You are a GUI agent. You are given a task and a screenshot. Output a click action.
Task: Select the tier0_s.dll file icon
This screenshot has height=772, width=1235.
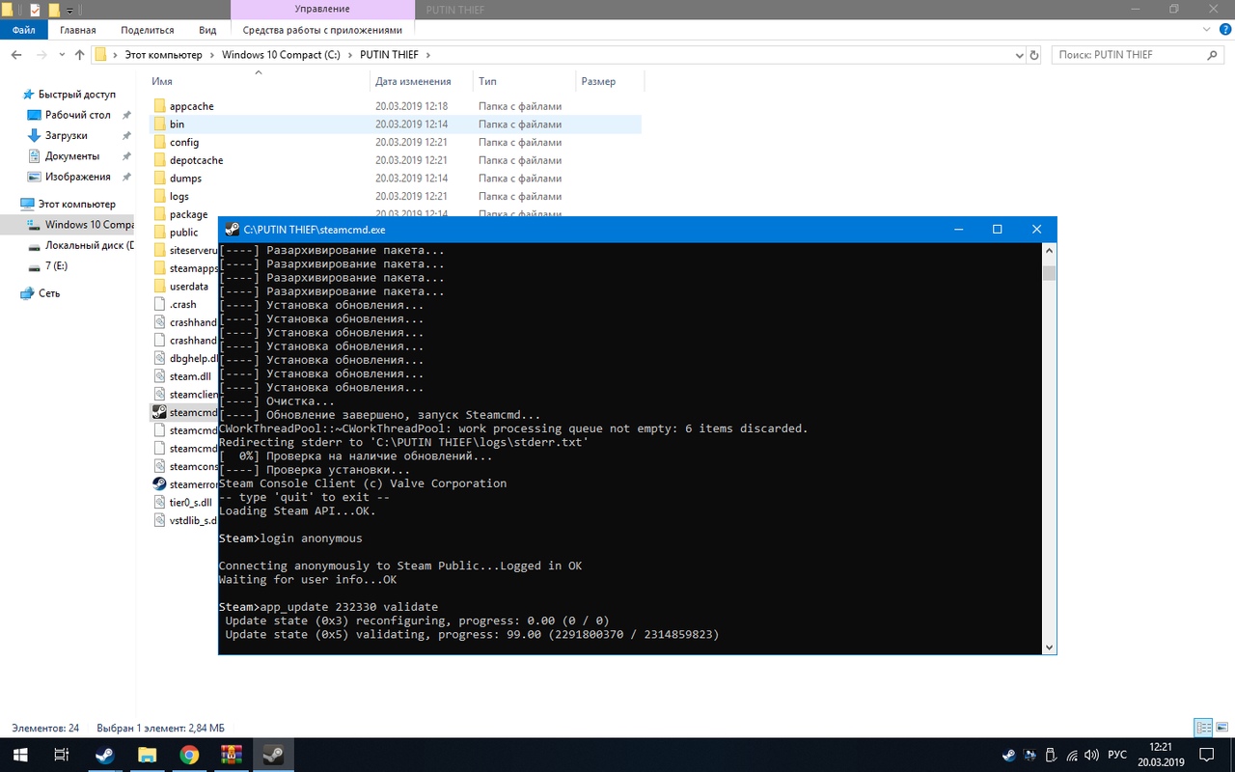(x=161, y=503)
